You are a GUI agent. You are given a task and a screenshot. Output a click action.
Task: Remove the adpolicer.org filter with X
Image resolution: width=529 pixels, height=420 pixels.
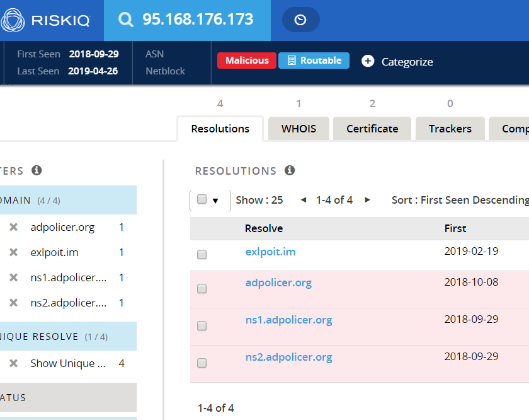[13, 227]
